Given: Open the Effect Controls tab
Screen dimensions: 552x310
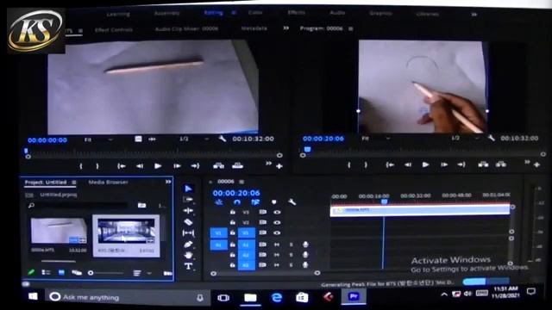Looking at the screenshot, I should 114,30.
